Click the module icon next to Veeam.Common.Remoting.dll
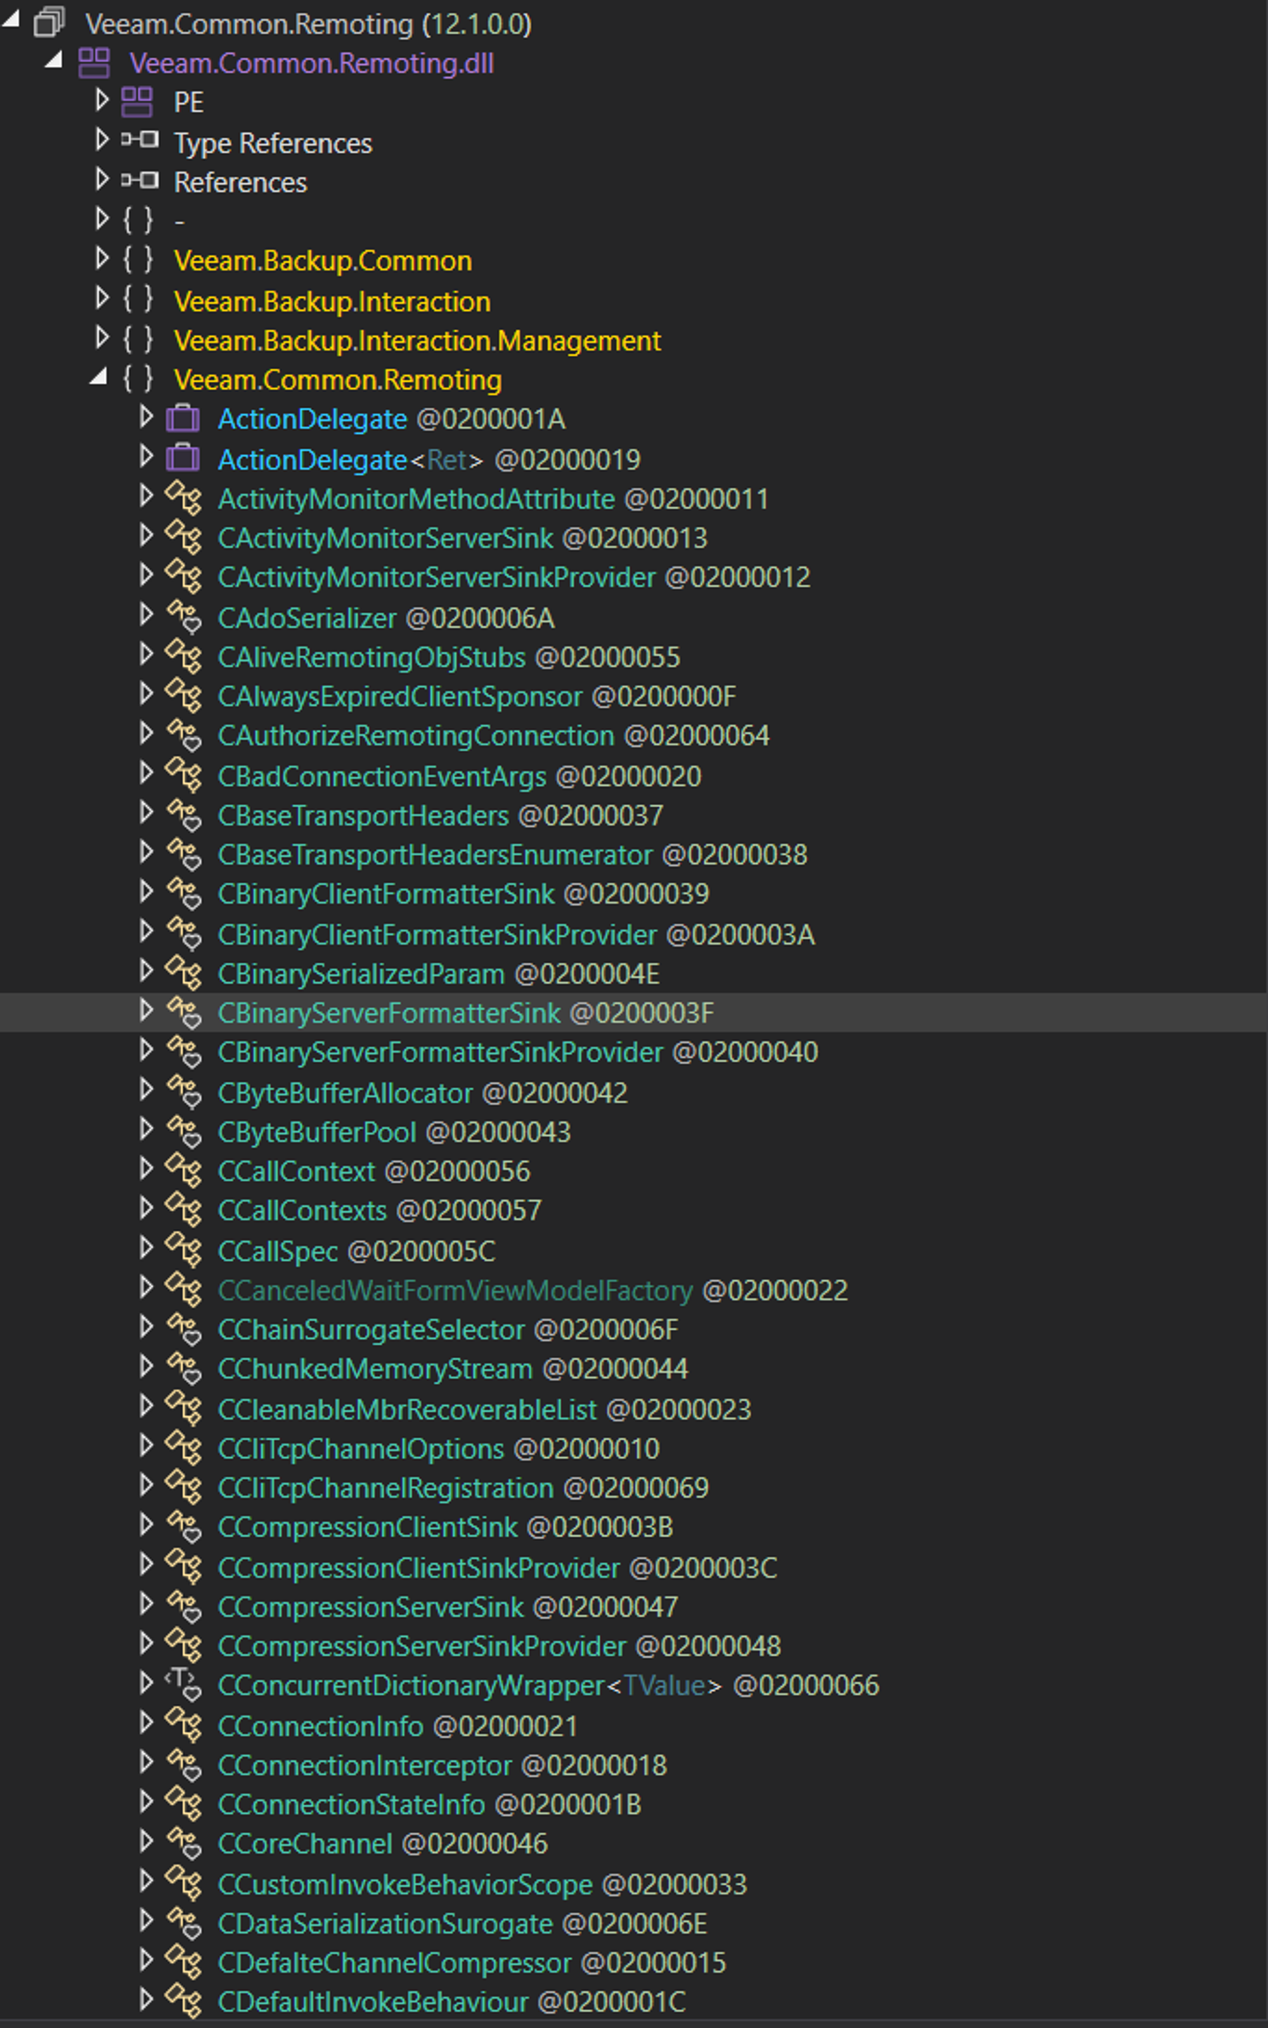The height and width of the screenshot is (2028, 1268). click(x=93, y=63)
